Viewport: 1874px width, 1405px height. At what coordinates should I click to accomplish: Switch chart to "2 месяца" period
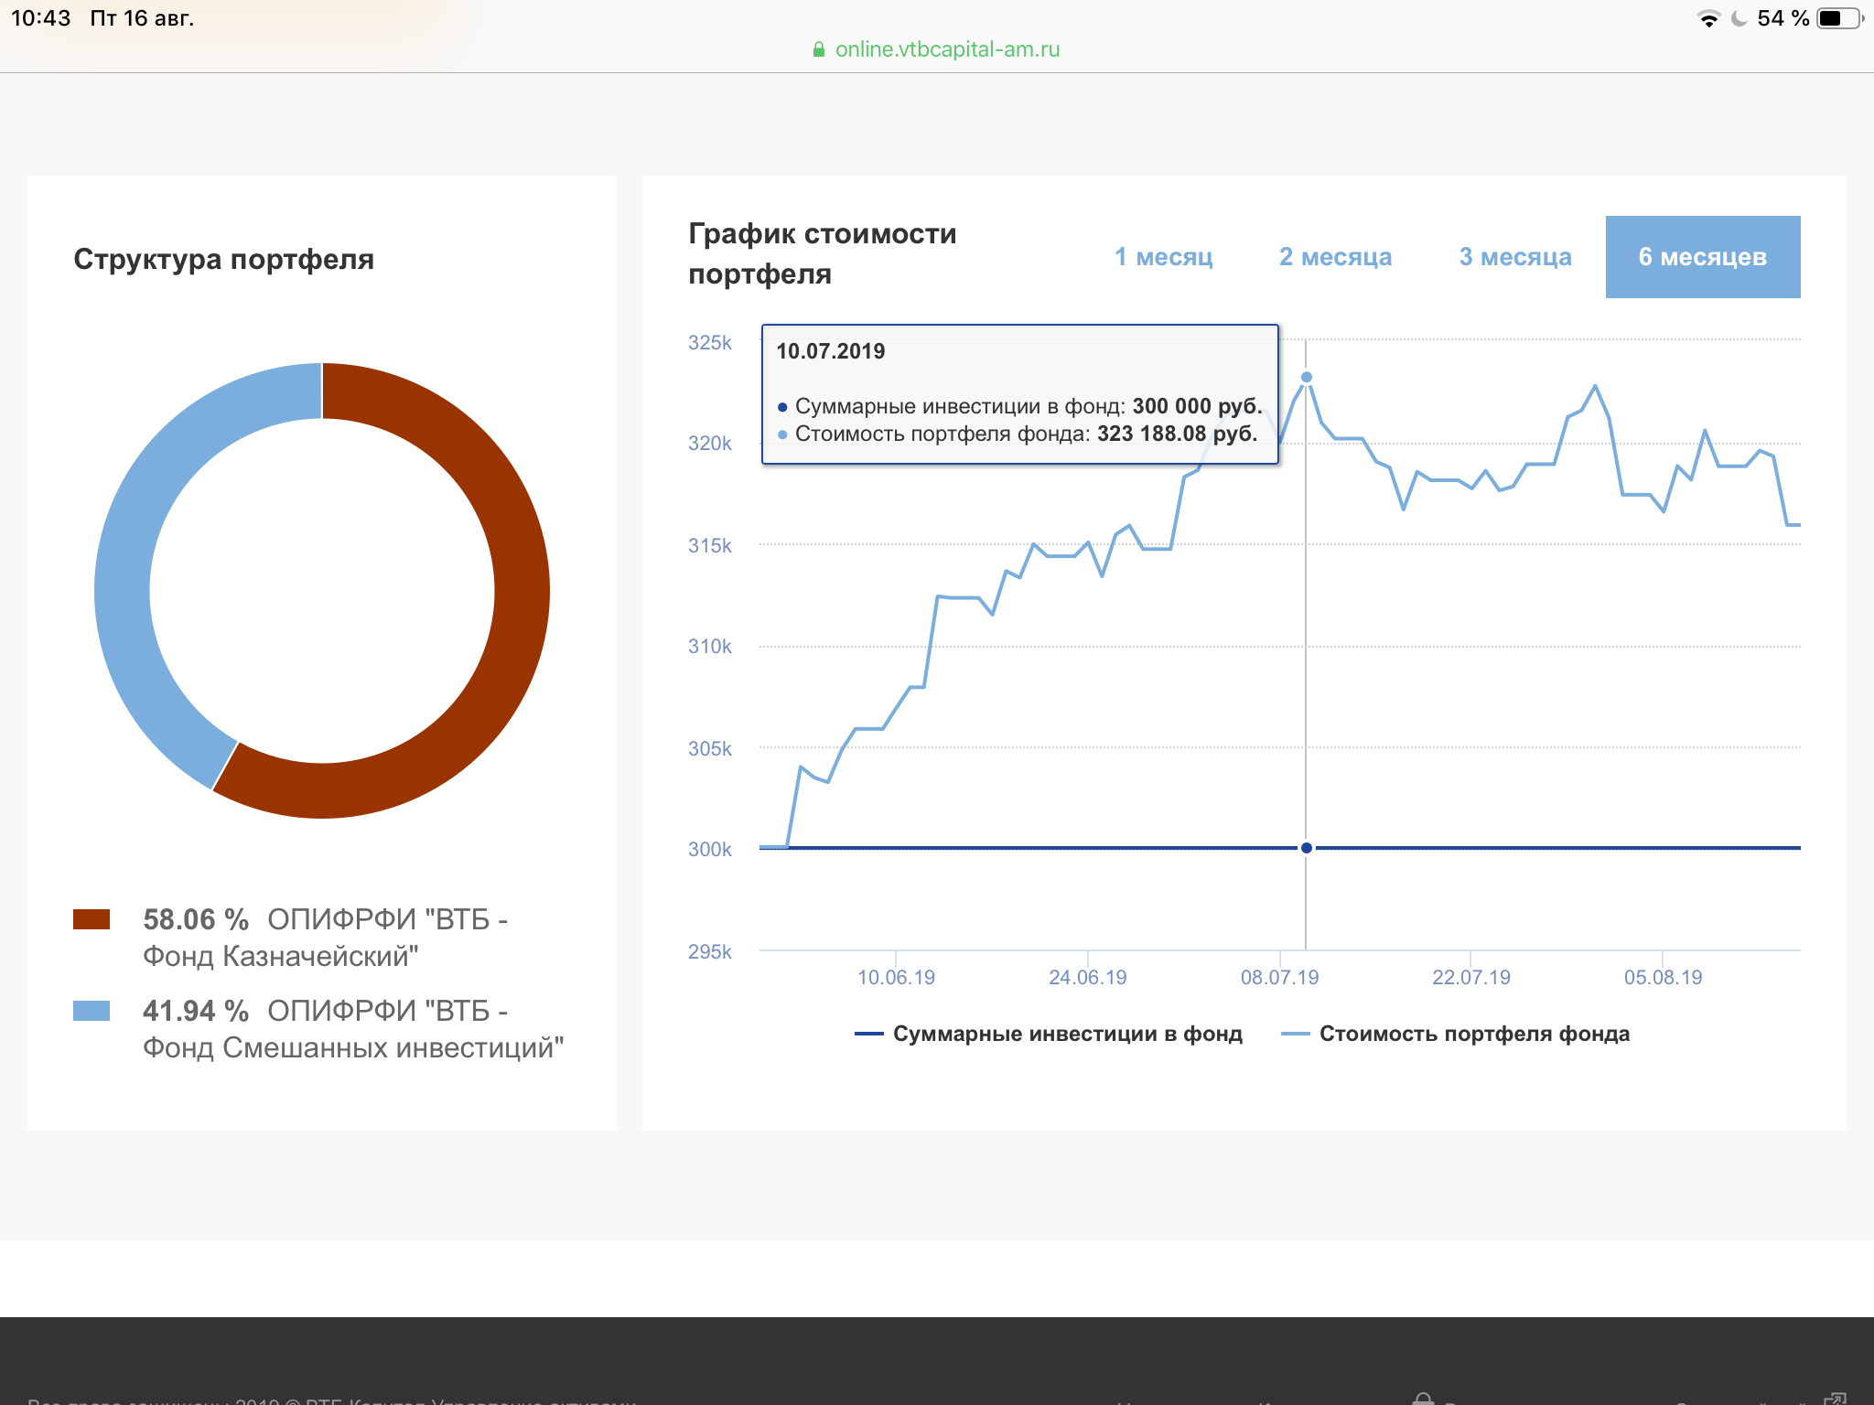1335,257
